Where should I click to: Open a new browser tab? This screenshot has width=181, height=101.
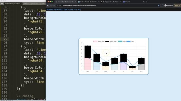click(x=147, y=2)
